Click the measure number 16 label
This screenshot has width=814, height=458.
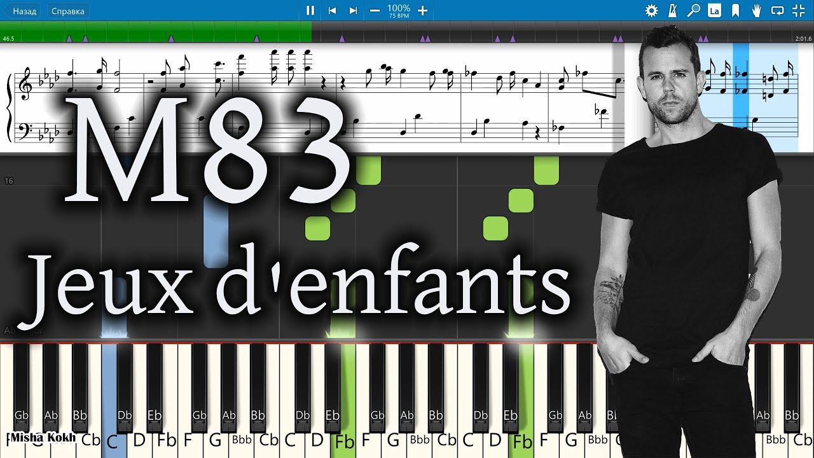click(x=9, y=181)
